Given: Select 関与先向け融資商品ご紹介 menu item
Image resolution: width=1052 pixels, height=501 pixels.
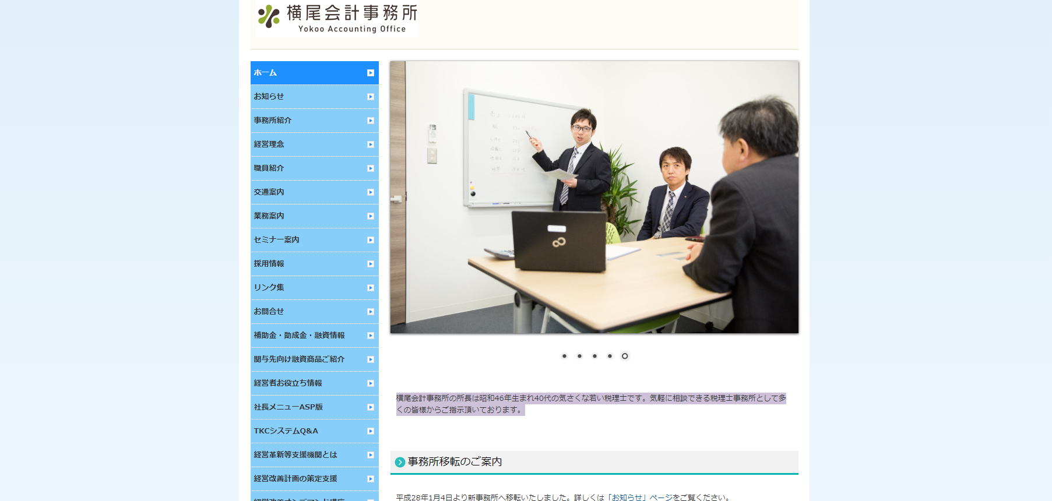Looking at the screenshot, I should point(315,359).
